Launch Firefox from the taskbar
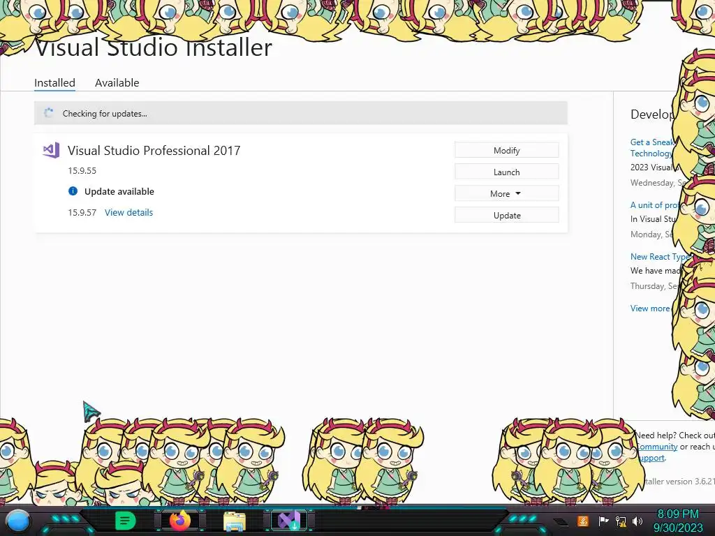Viewport: 715px width, 536px height. tap(180, 521)
